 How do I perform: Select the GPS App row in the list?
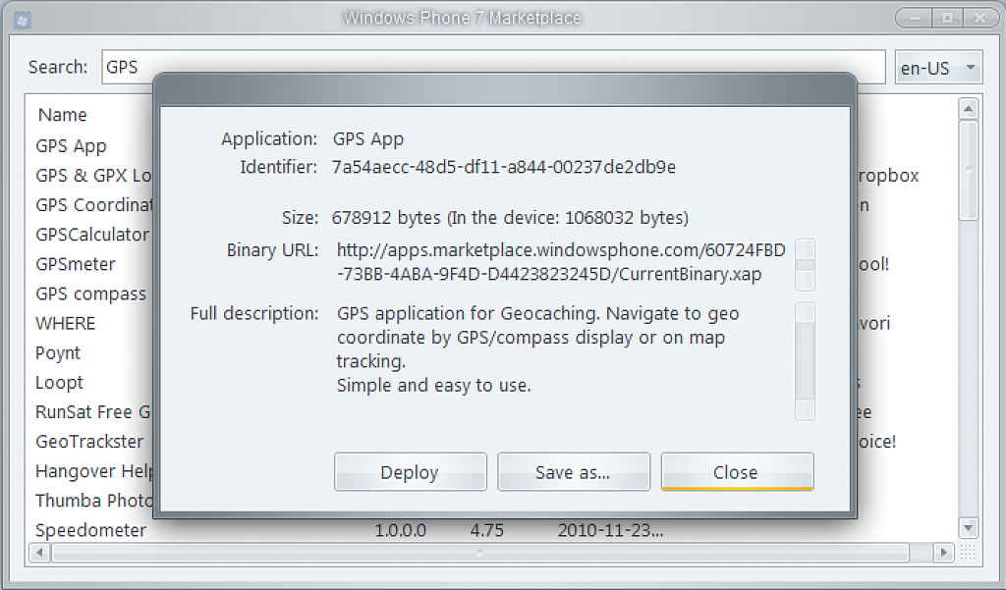[x=71, y=146]
